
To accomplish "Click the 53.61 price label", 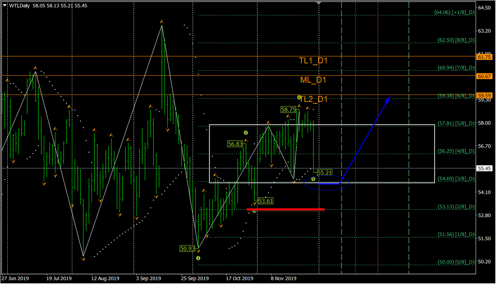I will (x=265, y=201).
